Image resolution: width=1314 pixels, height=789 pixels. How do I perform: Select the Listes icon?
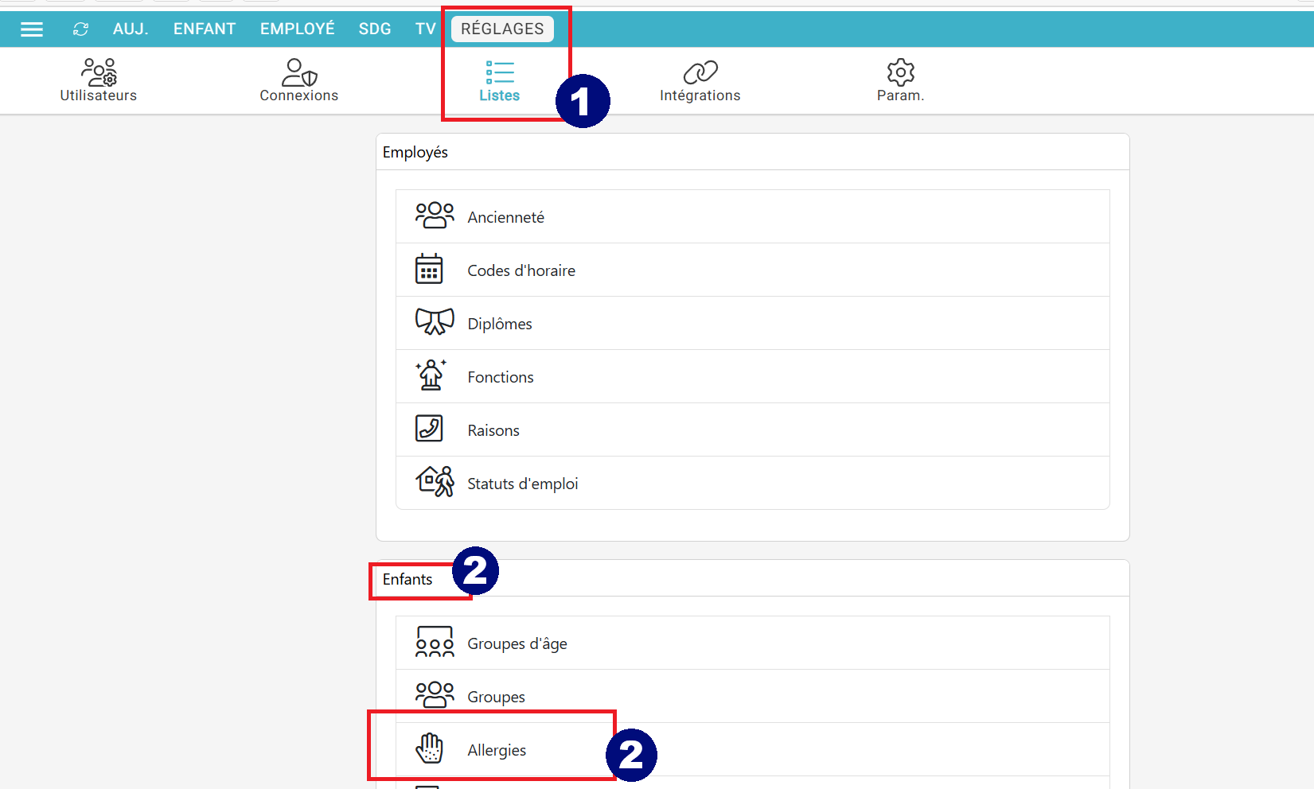coord(500,72)
